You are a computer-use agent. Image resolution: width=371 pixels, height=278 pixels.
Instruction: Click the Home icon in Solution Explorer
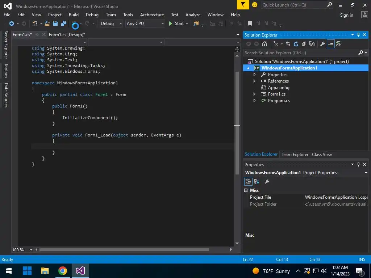(264, 44)
